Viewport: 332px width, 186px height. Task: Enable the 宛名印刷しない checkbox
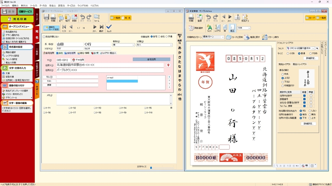click(x=44, y=37)
